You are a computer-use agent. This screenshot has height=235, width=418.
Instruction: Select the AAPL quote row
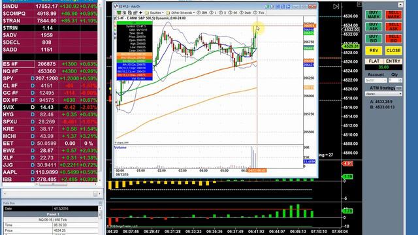(50, 172)
